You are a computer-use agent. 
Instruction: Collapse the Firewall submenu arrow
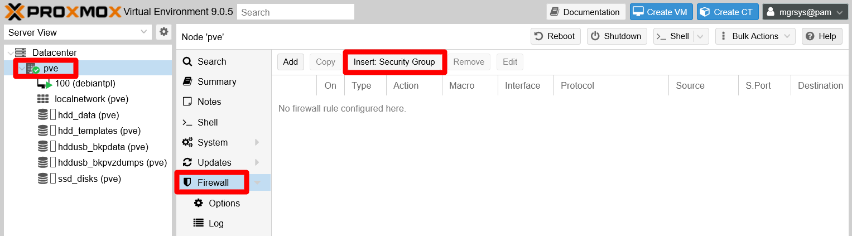tap(257, 182)
